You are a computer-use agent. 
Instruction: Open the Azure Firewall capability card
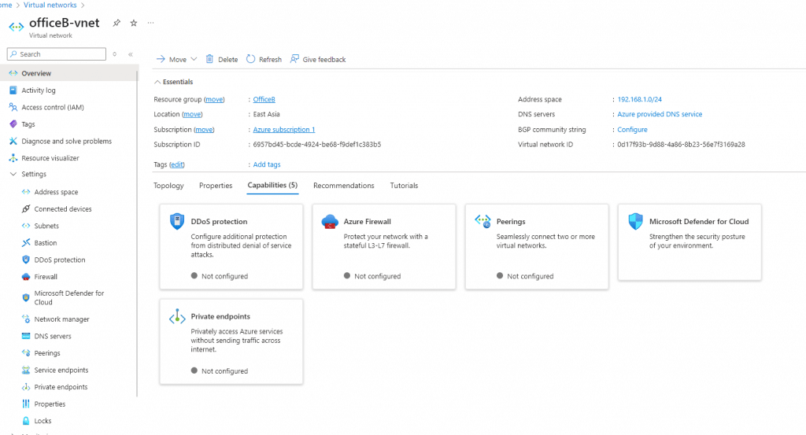pos(383,246)
